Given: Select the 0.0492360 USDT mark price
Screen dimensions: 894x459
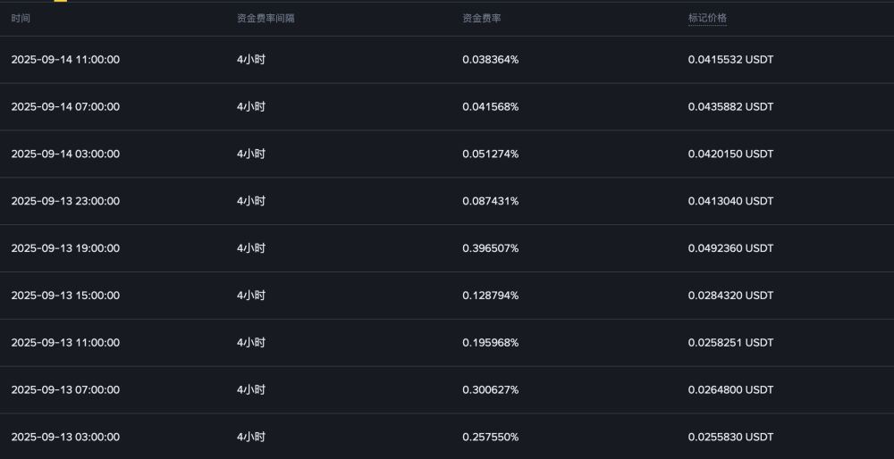Looking at the screenshot, I should coord(730,248).
